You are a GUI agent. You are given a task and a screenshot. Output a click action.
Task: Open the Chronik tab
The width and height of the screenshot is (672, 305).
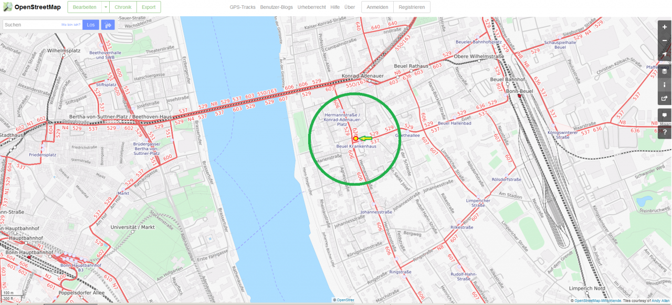coord(123,7)
